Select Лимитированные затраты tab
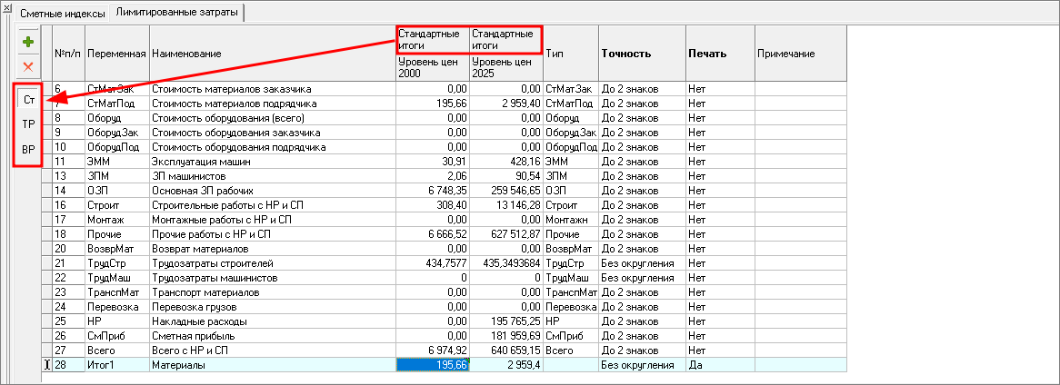 pos(180,14)
